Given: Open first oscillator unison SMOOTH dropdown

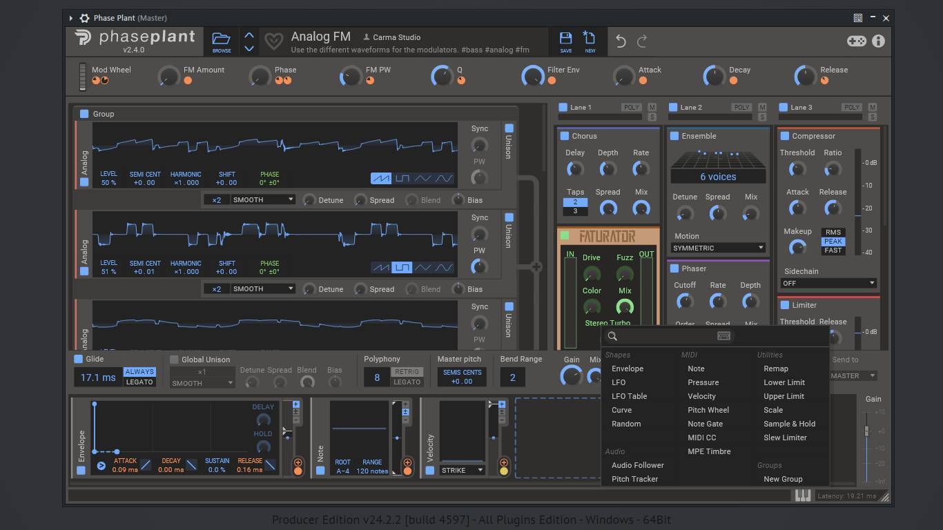Looking at the screenshot, I should (262, 199).
